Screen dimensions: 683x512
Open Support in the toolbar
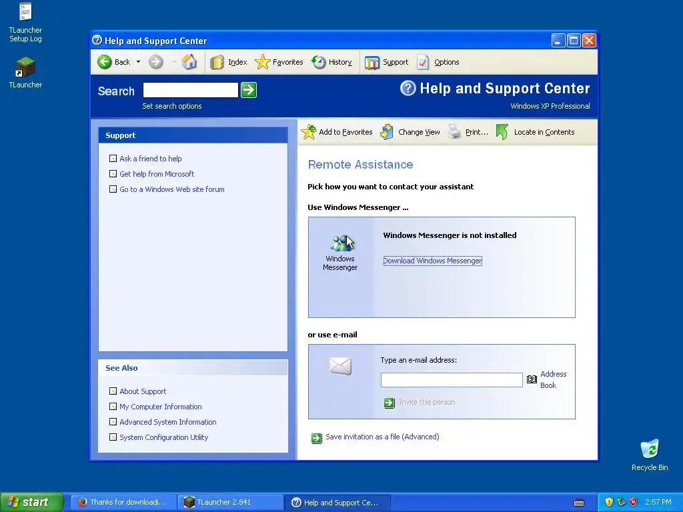[386, 62]
